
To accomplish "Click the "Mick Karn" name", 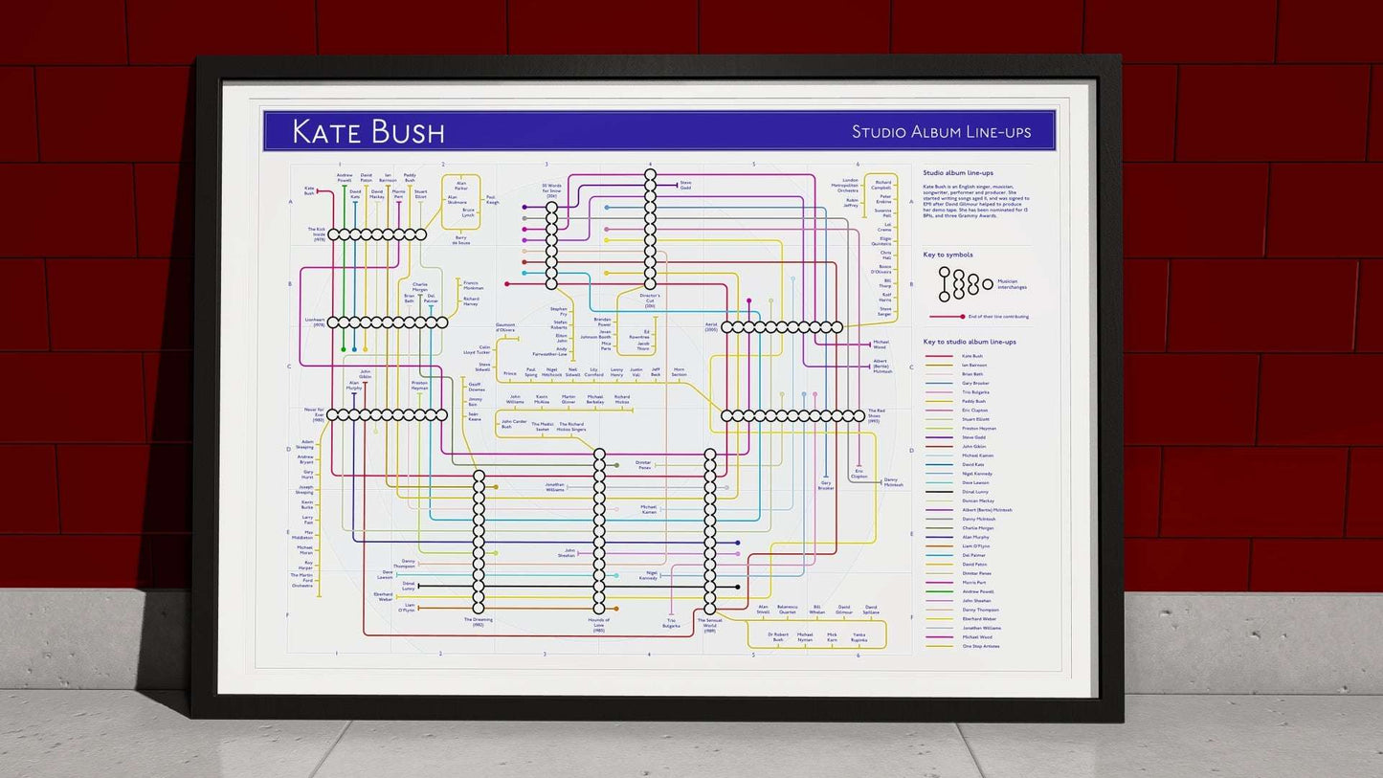I will (x=832, y=636).
